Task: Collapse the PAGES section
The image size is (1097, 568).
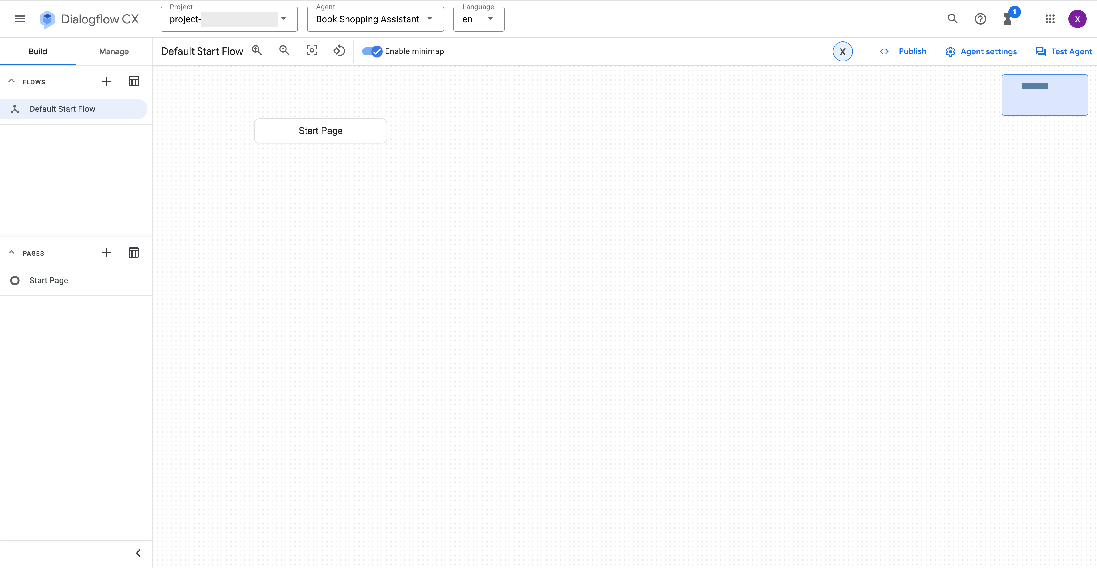Action: pos(11,253)
